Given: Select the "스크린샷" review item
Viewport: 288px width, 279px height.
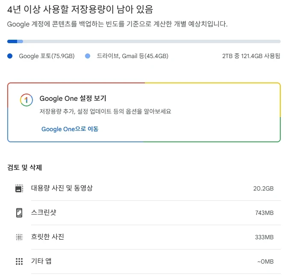Looking at the screenshot, I should (44, 212).
